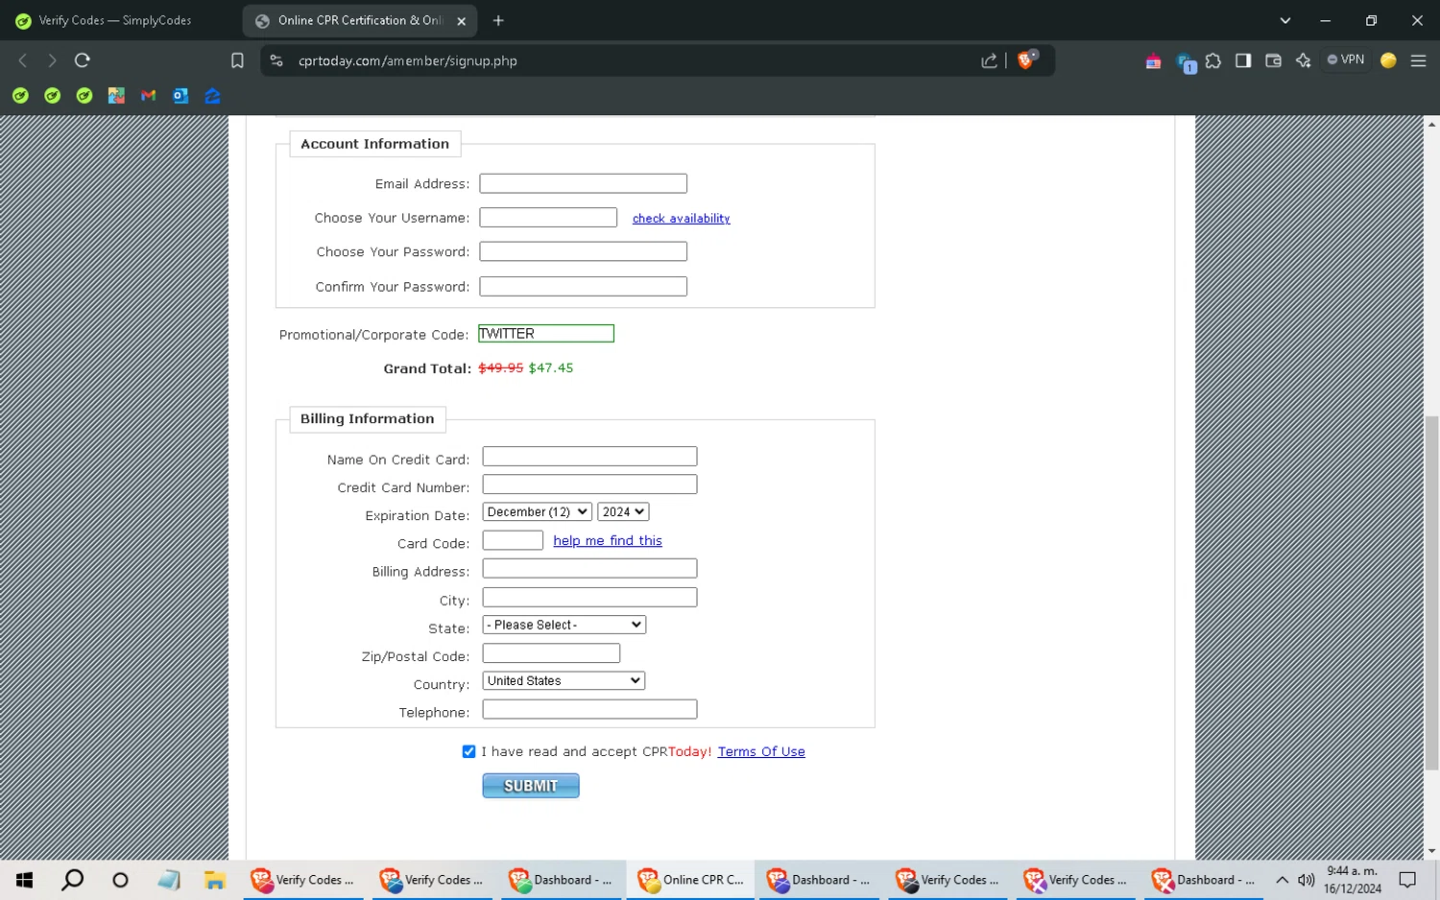Image resolution: width=1440 pixels, height=900 pixels.
Task: Bookmark this page with the bookmark icon
Action: 237,60
